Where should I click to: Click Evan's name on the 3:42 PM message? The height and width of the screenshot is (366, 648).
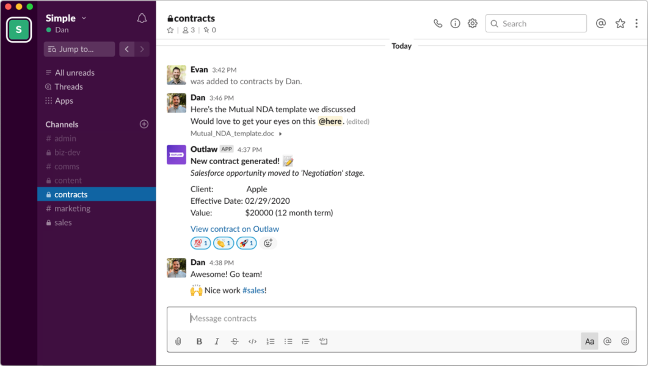[199, 70]
